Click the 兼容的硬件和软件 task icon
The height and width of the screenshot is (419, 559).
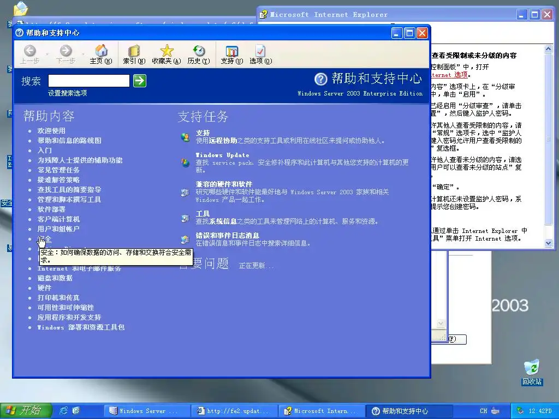point(185,192)
